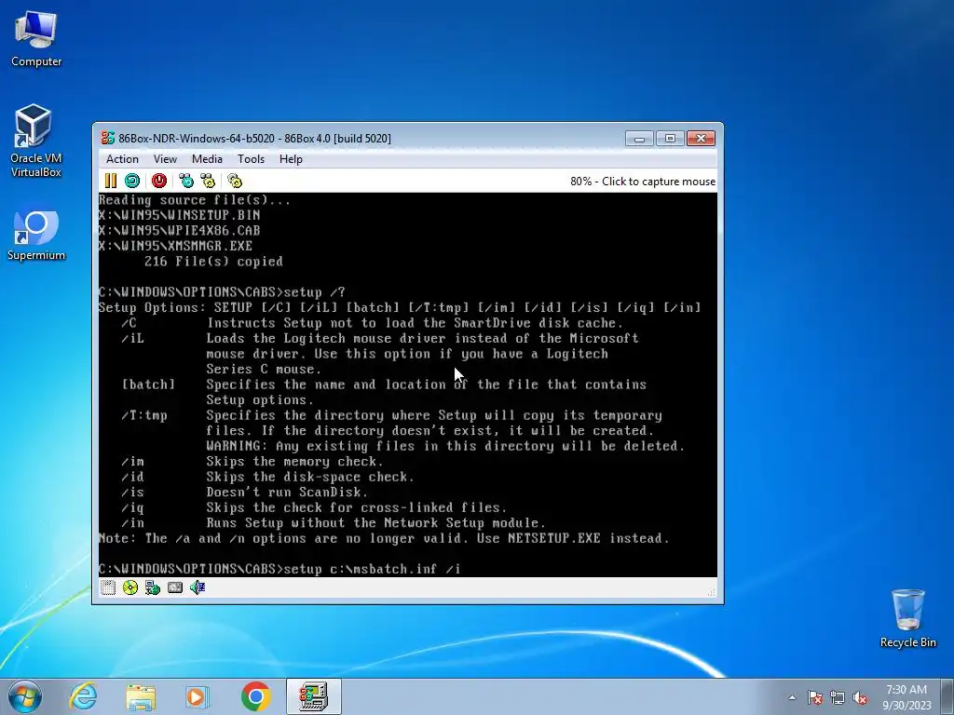Open the Help menu
Viewport: 954px width, 715px height.
[291, 158]
